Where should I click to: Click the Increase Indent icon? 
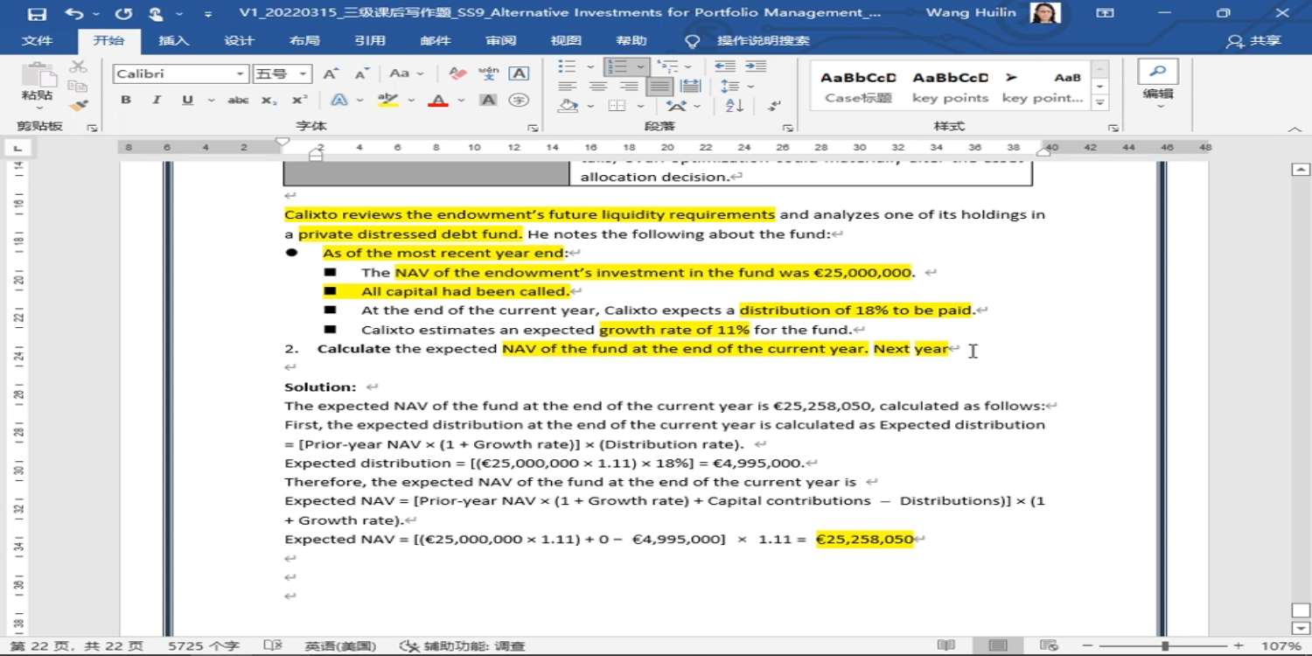coord(755,67)
